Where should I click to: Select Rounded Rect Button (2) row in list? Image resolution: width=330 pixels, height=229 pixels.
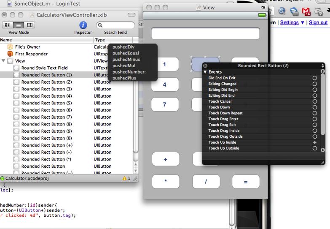[67, 82]
